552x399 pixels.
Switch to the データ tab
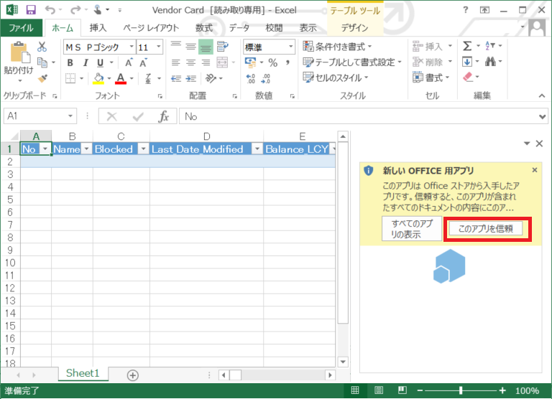pyautogui.click(x=239, y=28)
